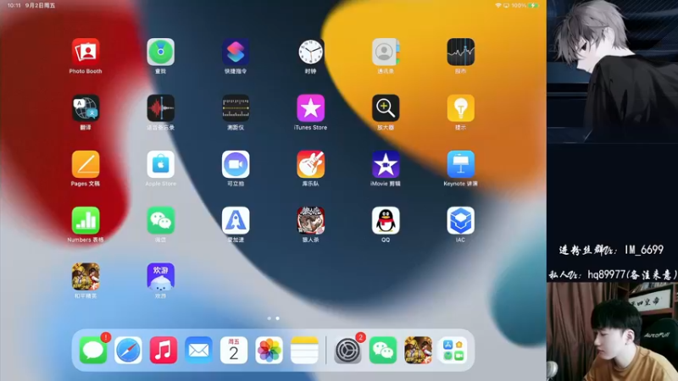Open the Measure app

click(x=236, y=108)
